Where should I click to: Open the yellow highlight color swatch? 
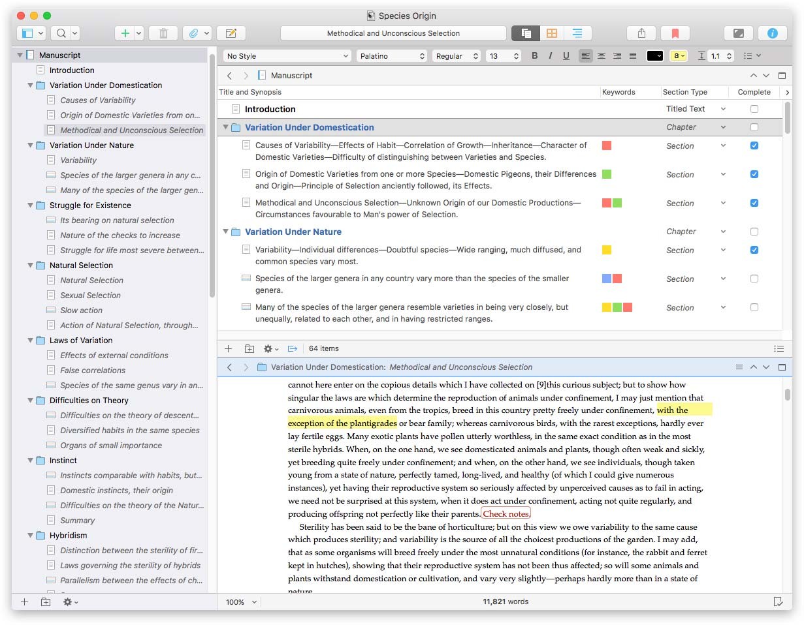679,56
